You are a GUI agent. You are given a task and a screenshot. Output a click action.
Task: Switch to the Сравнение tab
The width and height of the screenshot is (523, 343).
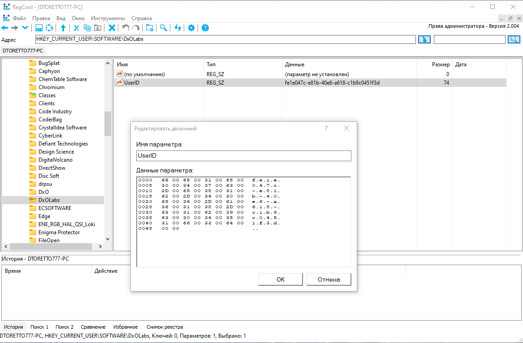point(93,327)
